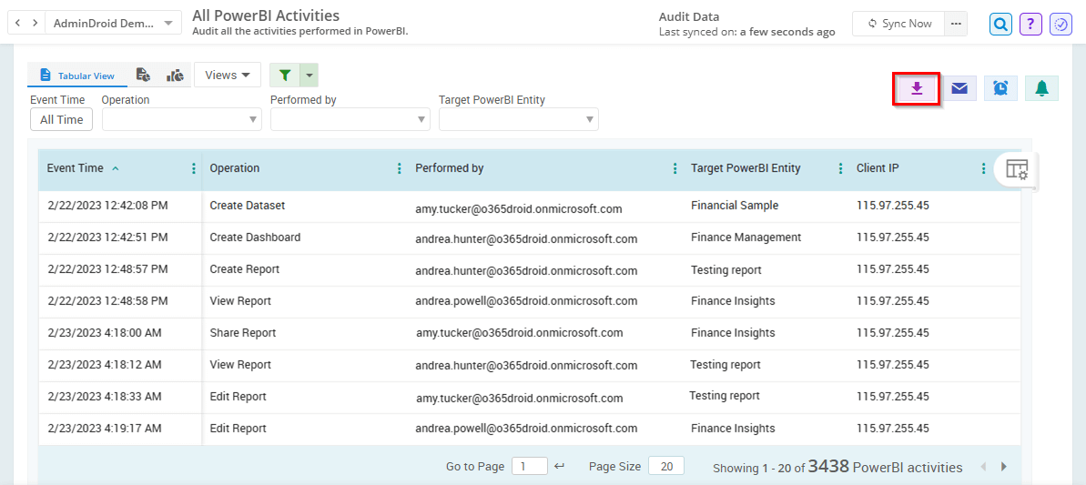Click the Operation column header
Viewport: 1086px width, 485px height.
235,168
